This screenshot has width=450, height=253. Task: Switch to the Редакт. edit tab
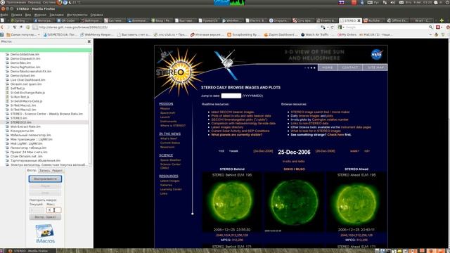pyautogui.click(x=57, y=171)
